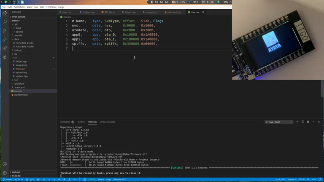Open the Task - Build terminal dropdown
This screenshot has height=182, width=324.
click(278, 122)
